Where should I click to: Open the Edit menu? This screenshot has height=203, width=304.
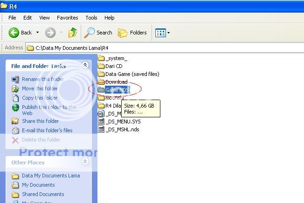click(28, 18)
